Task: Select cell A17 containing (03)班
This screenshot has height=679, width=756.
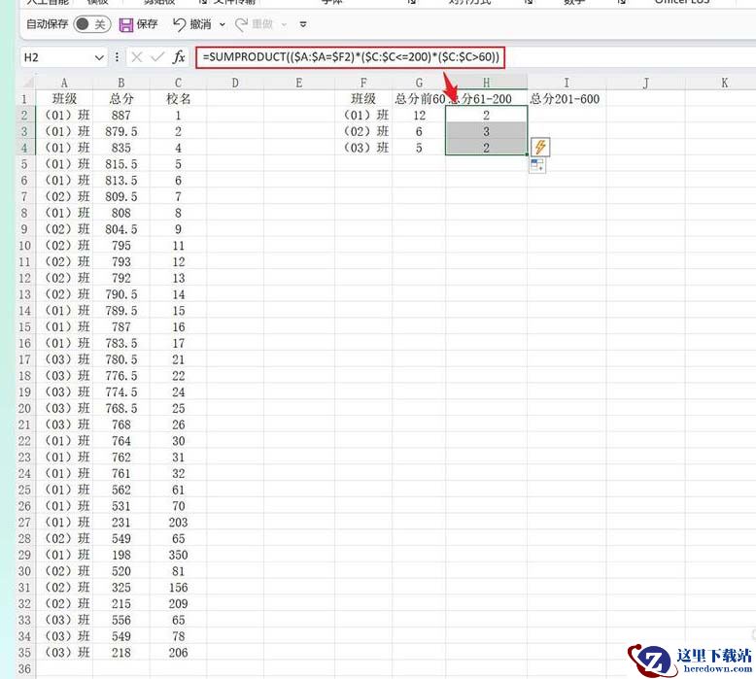Action: (64, 359)
